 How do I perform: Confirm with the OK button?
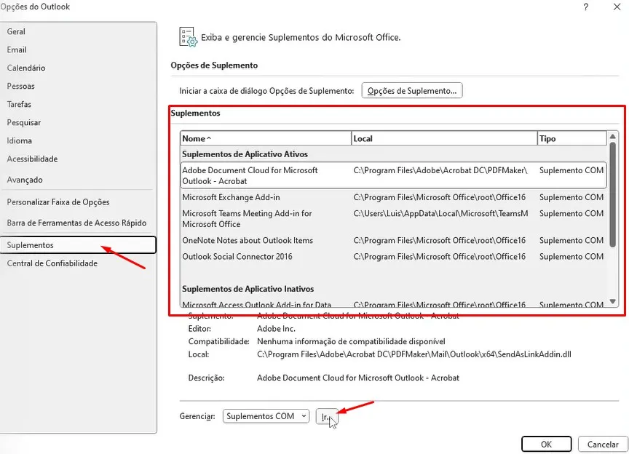[x=546, y=444]
